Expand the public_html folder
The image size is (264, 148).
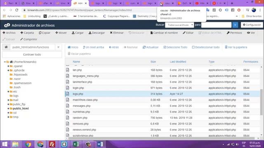coord(8,109)
